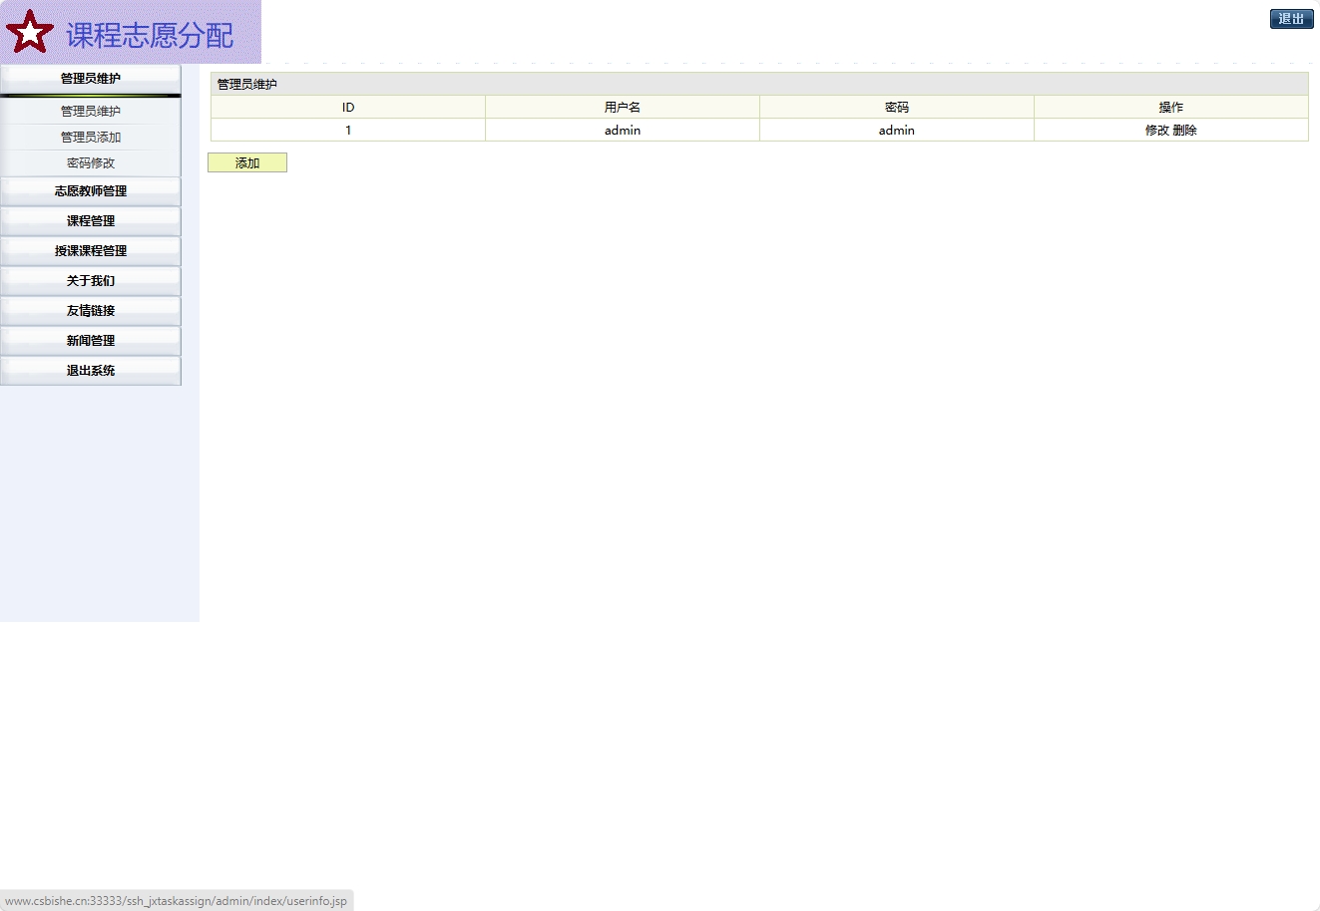
Task: Select the ID cell showing 1
Action: pos(348,131)
